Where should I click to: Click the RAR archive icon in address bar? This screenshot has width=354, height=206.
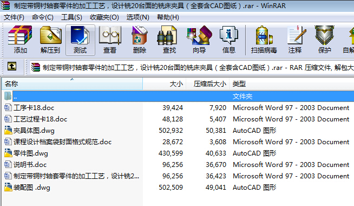[x=36, y=67]
